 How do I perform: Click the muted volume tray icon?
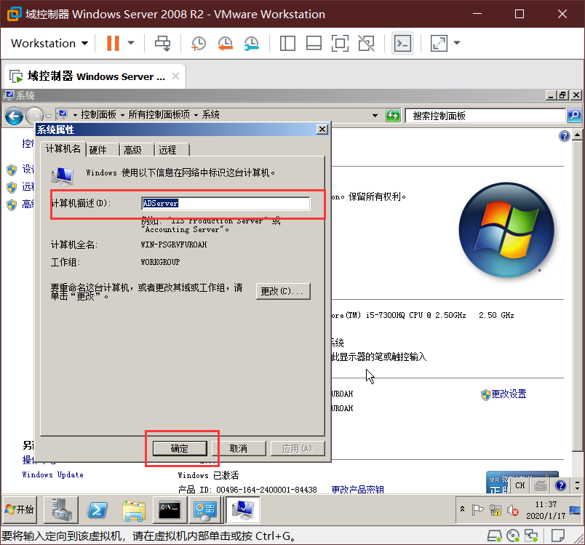(513, 509)
